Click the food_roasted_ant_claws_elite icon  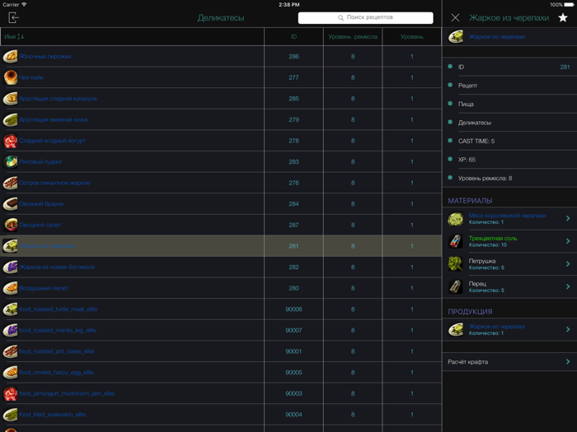click(10, 351)
